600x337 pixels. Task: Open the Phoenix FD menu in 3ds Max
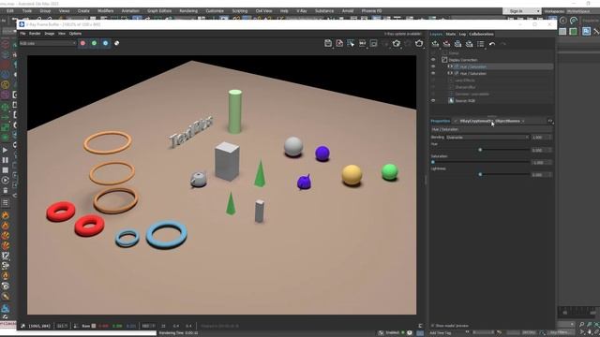[371, 11]
